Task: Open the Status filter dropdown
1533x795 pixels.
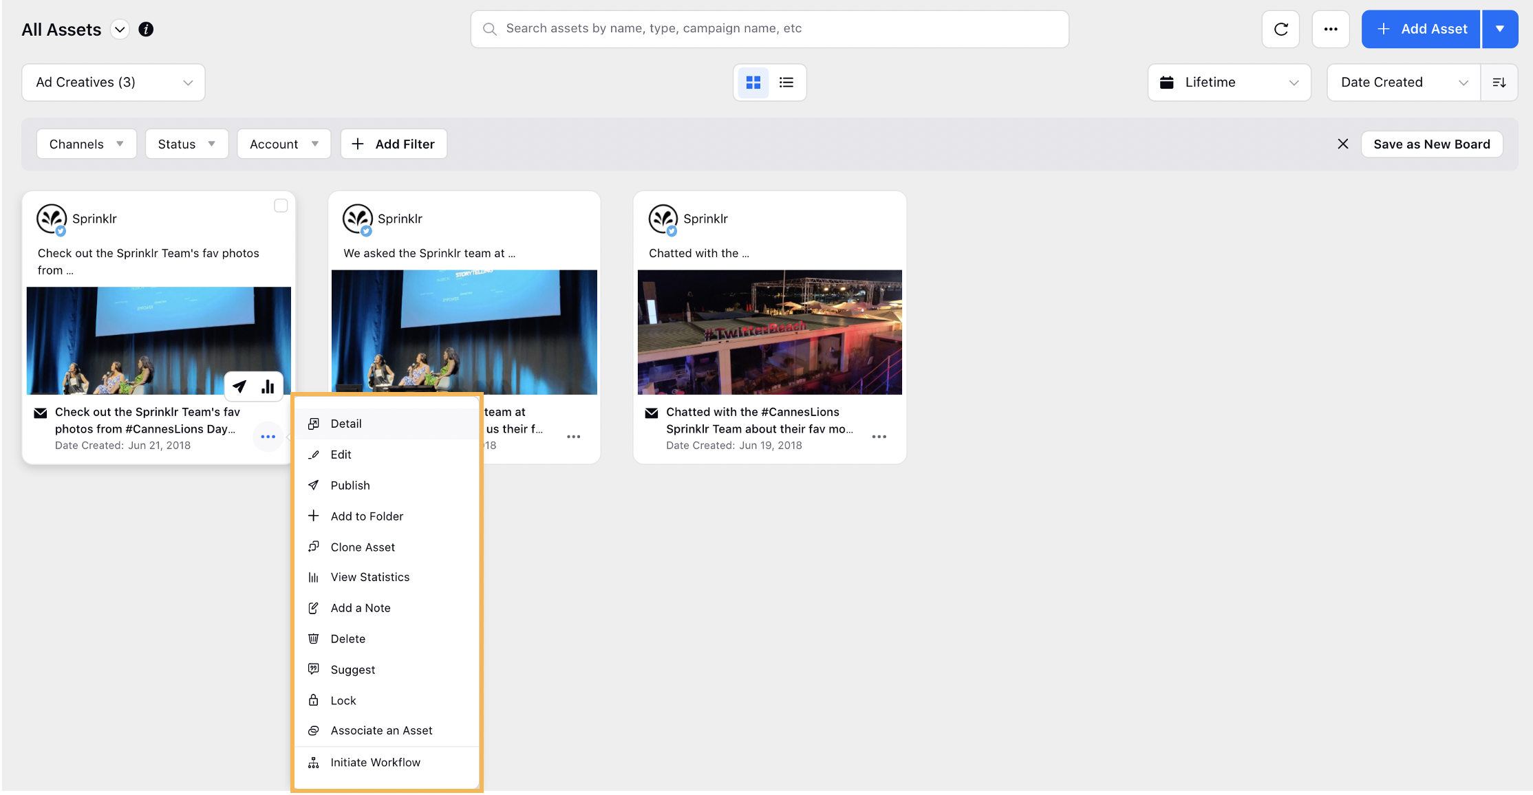Action: [186, 144]
